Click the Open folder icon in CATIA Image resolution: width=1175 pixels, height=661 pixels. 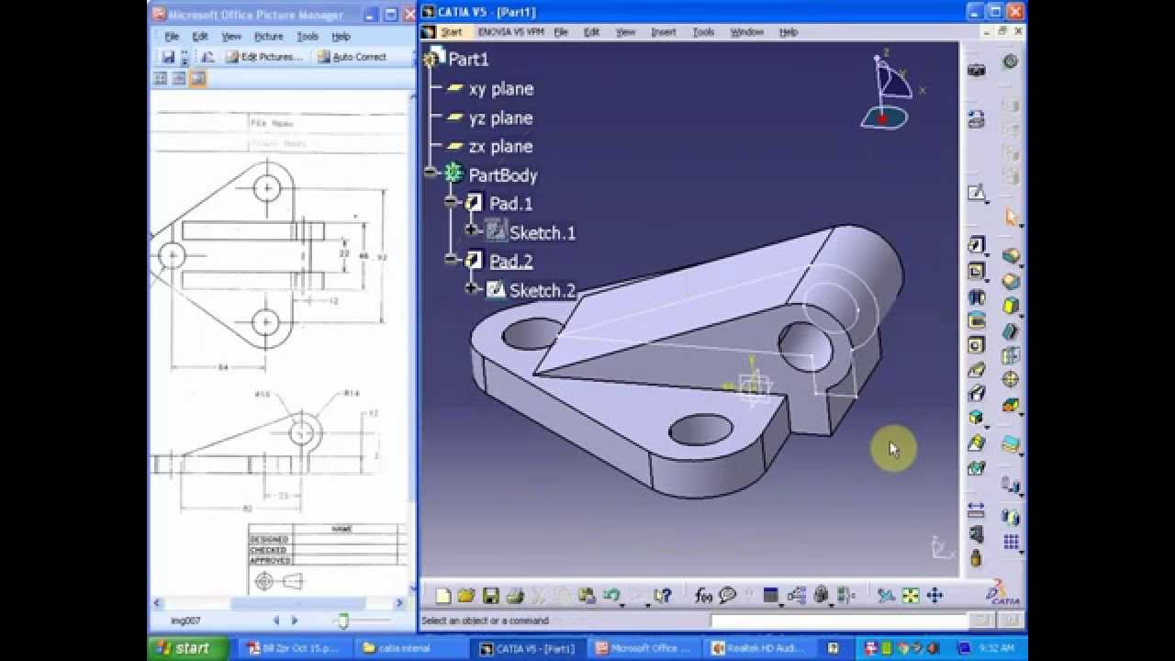point(466,596)
